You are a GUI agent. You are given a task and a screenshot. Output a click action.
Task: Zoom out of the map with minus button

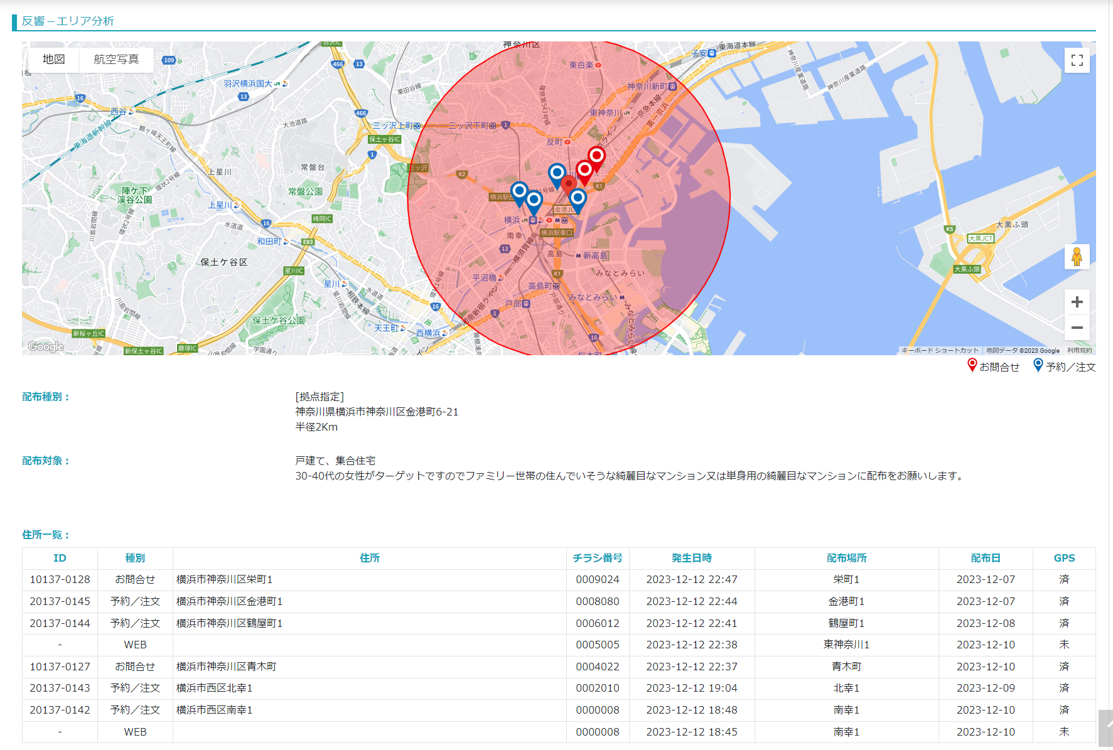tap(1077, 328)
